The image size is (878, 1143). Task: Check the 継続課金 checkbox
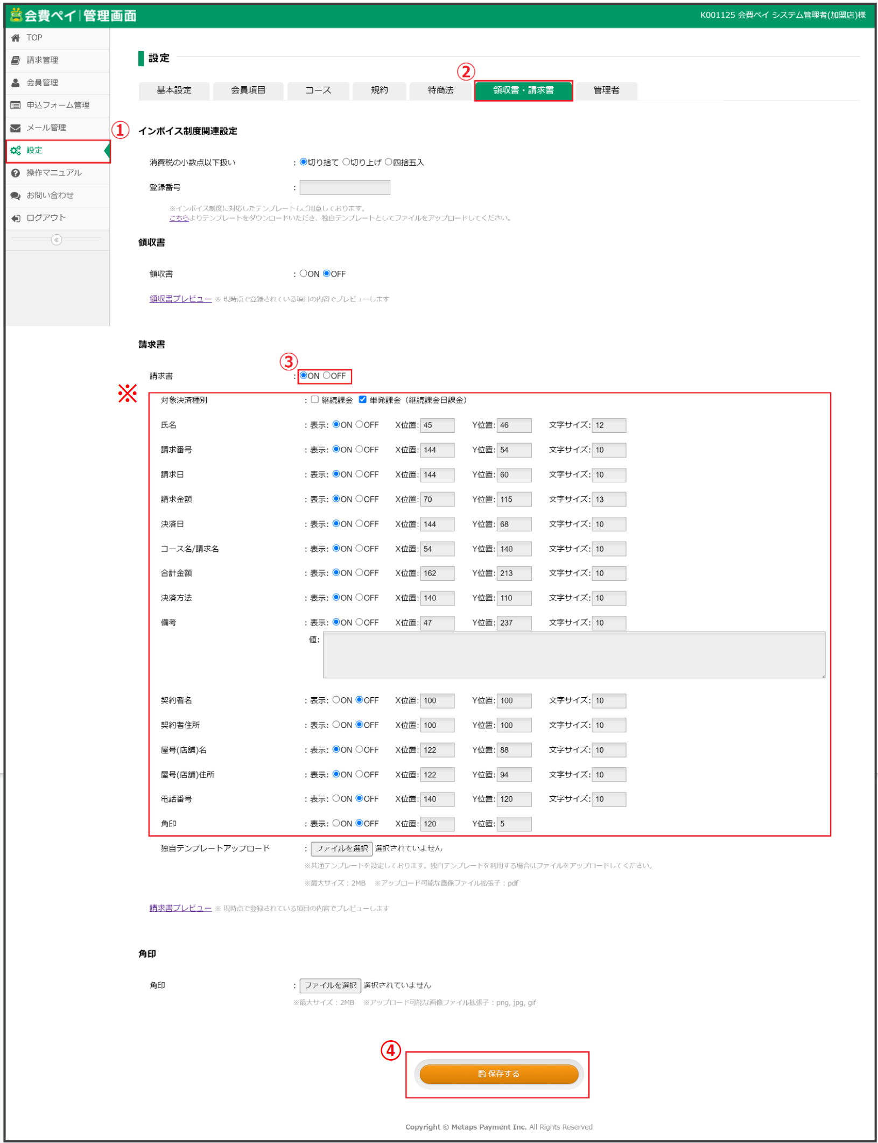pyautogui.click(x=315, y=399)
